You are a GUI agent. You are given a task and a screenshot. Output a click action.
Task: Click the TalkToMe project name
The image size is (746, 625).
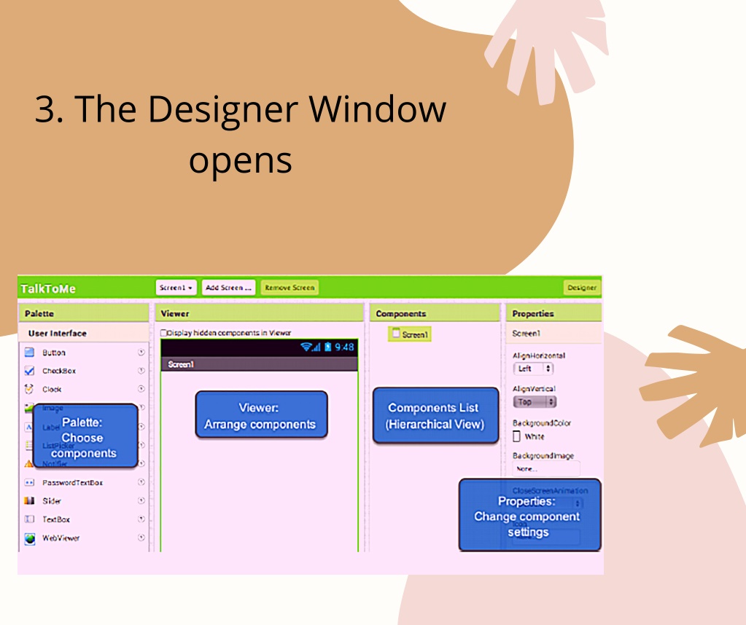click(x=48, y=289)
